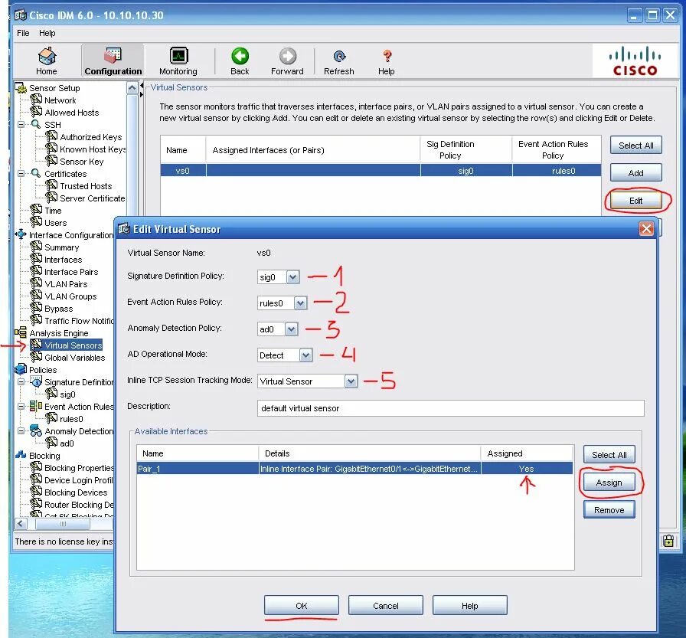Click the Cisco logo
686x638 pixels.
(x=635, y=61)
